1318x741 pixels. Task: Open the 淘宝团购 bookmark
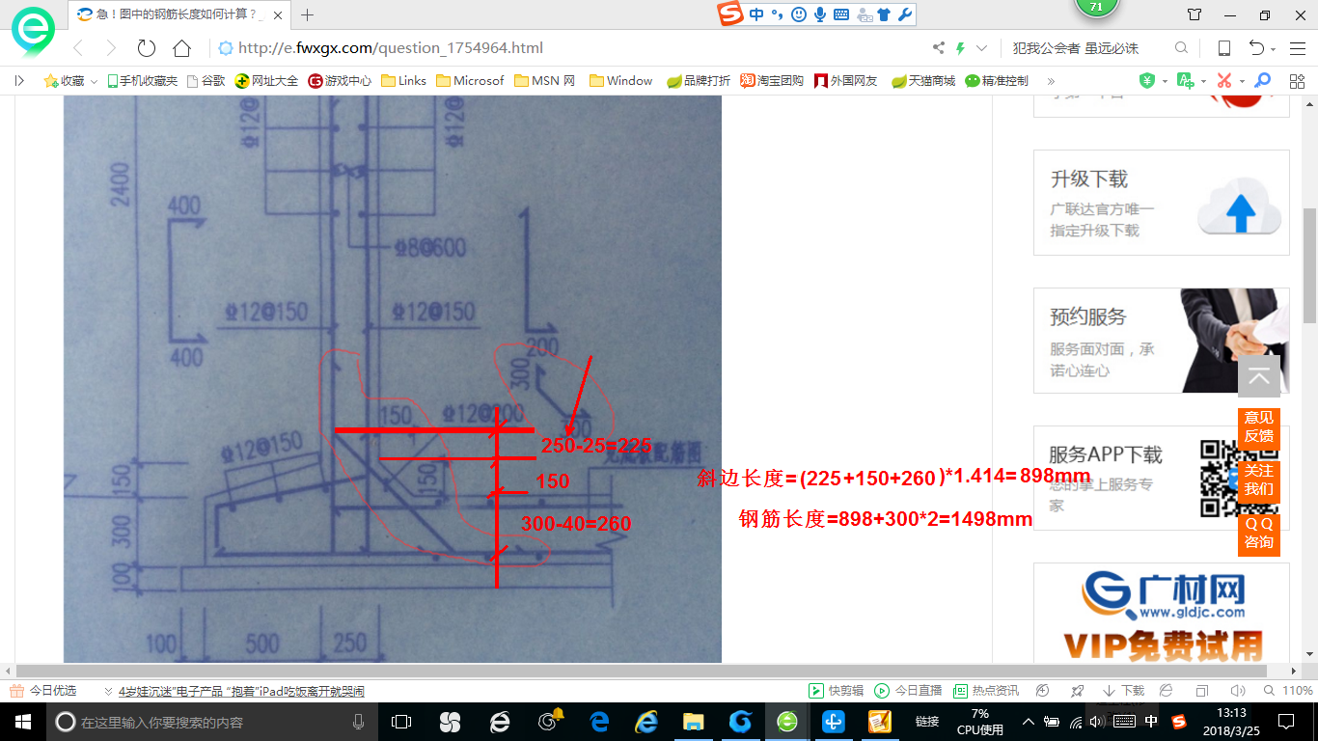[772, 81]
